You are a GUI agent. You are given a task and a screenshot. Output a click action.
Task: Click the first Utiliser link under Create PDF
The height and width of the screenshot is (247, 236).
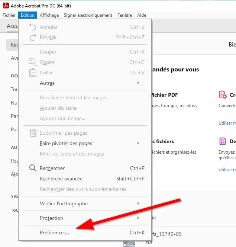(x=227, y=123)
